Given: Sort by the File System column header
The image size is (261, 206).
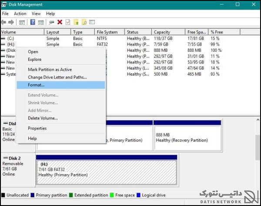Looking at the screenshot, I should click(110, 32).
